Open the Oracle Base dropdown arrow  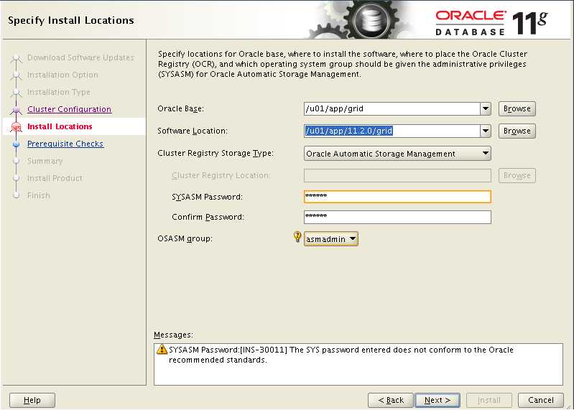486,108
